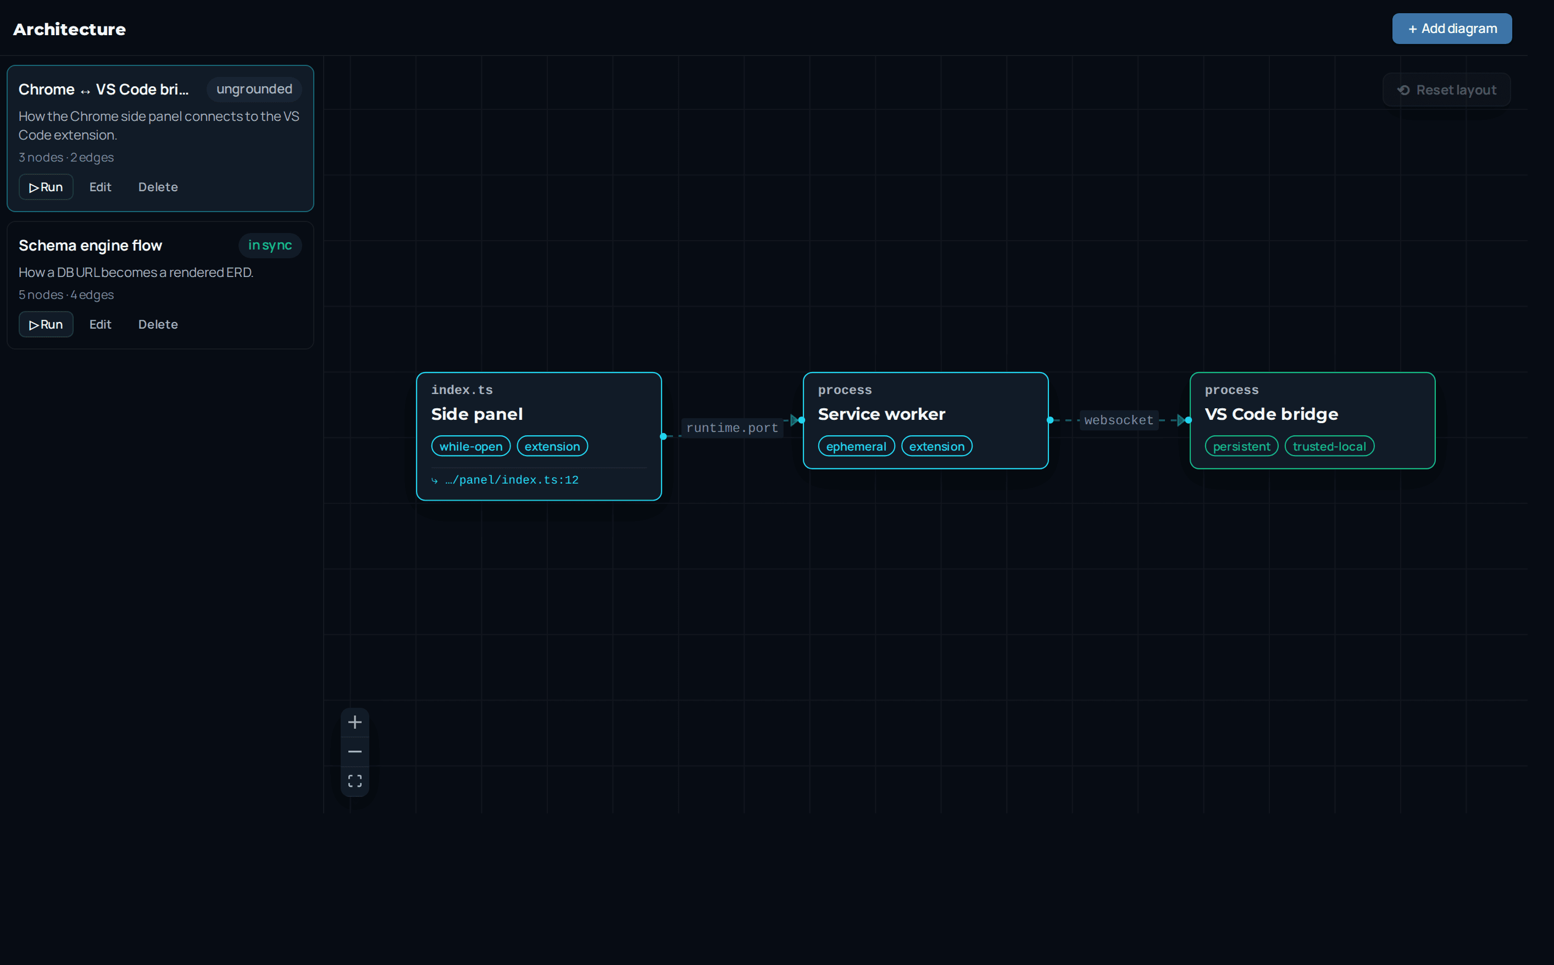Click the ungrounded status badge

254,90
